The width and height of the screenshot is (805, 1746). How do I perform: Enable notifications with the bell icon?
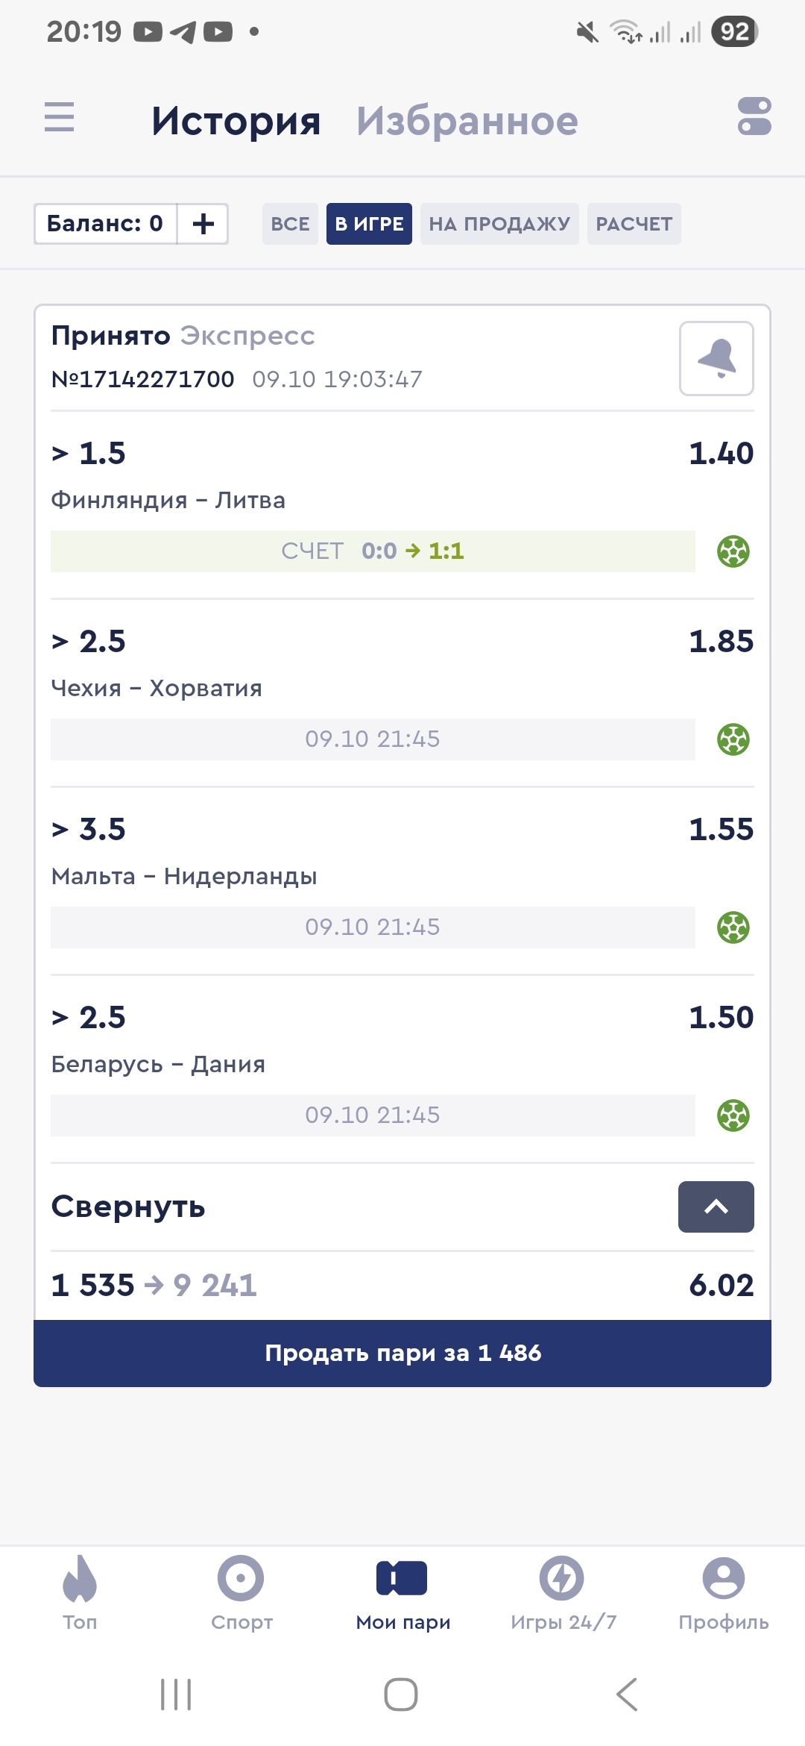tap(716, 359)
